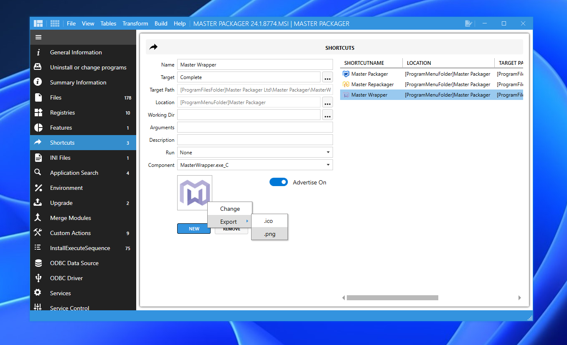Choose Change in the context menu
Viewport: 567px width, 345px height.
pyautogui.click(x=230, y=209)
